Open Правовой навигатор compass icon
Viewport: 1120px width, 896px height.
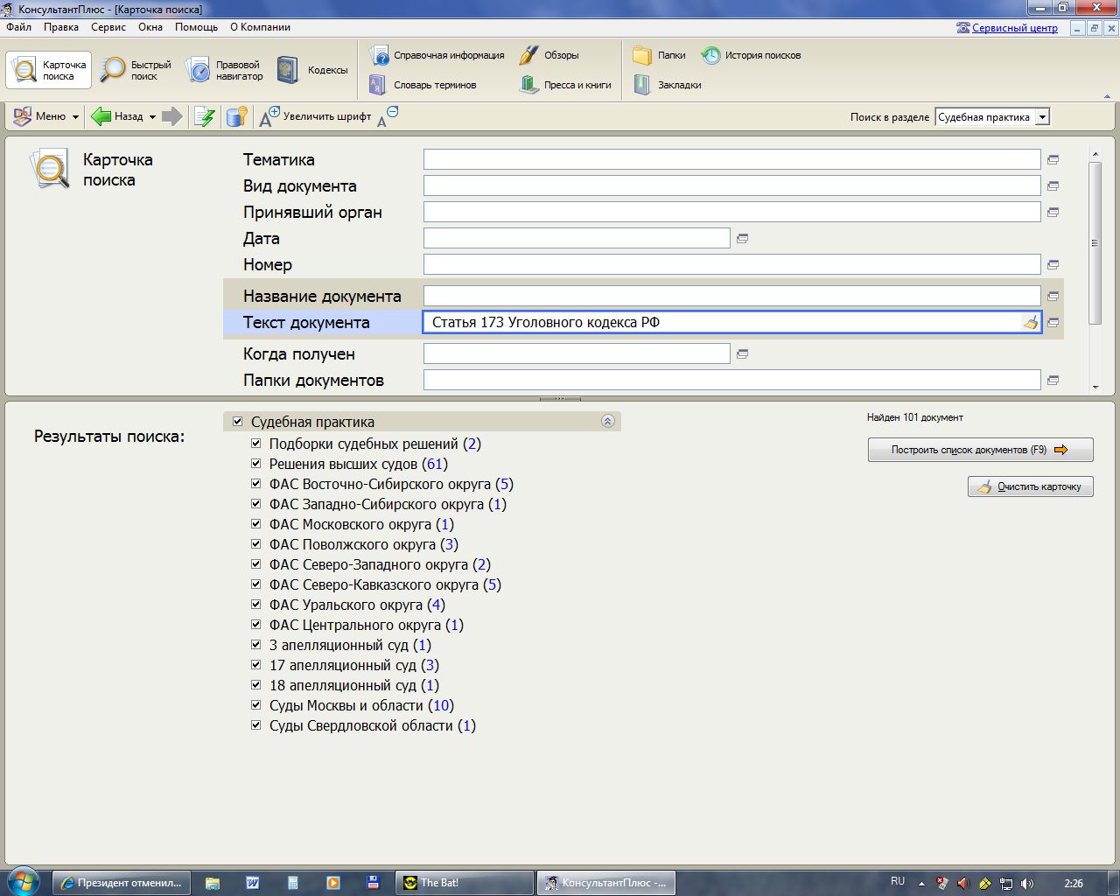[x=199, y=70]
